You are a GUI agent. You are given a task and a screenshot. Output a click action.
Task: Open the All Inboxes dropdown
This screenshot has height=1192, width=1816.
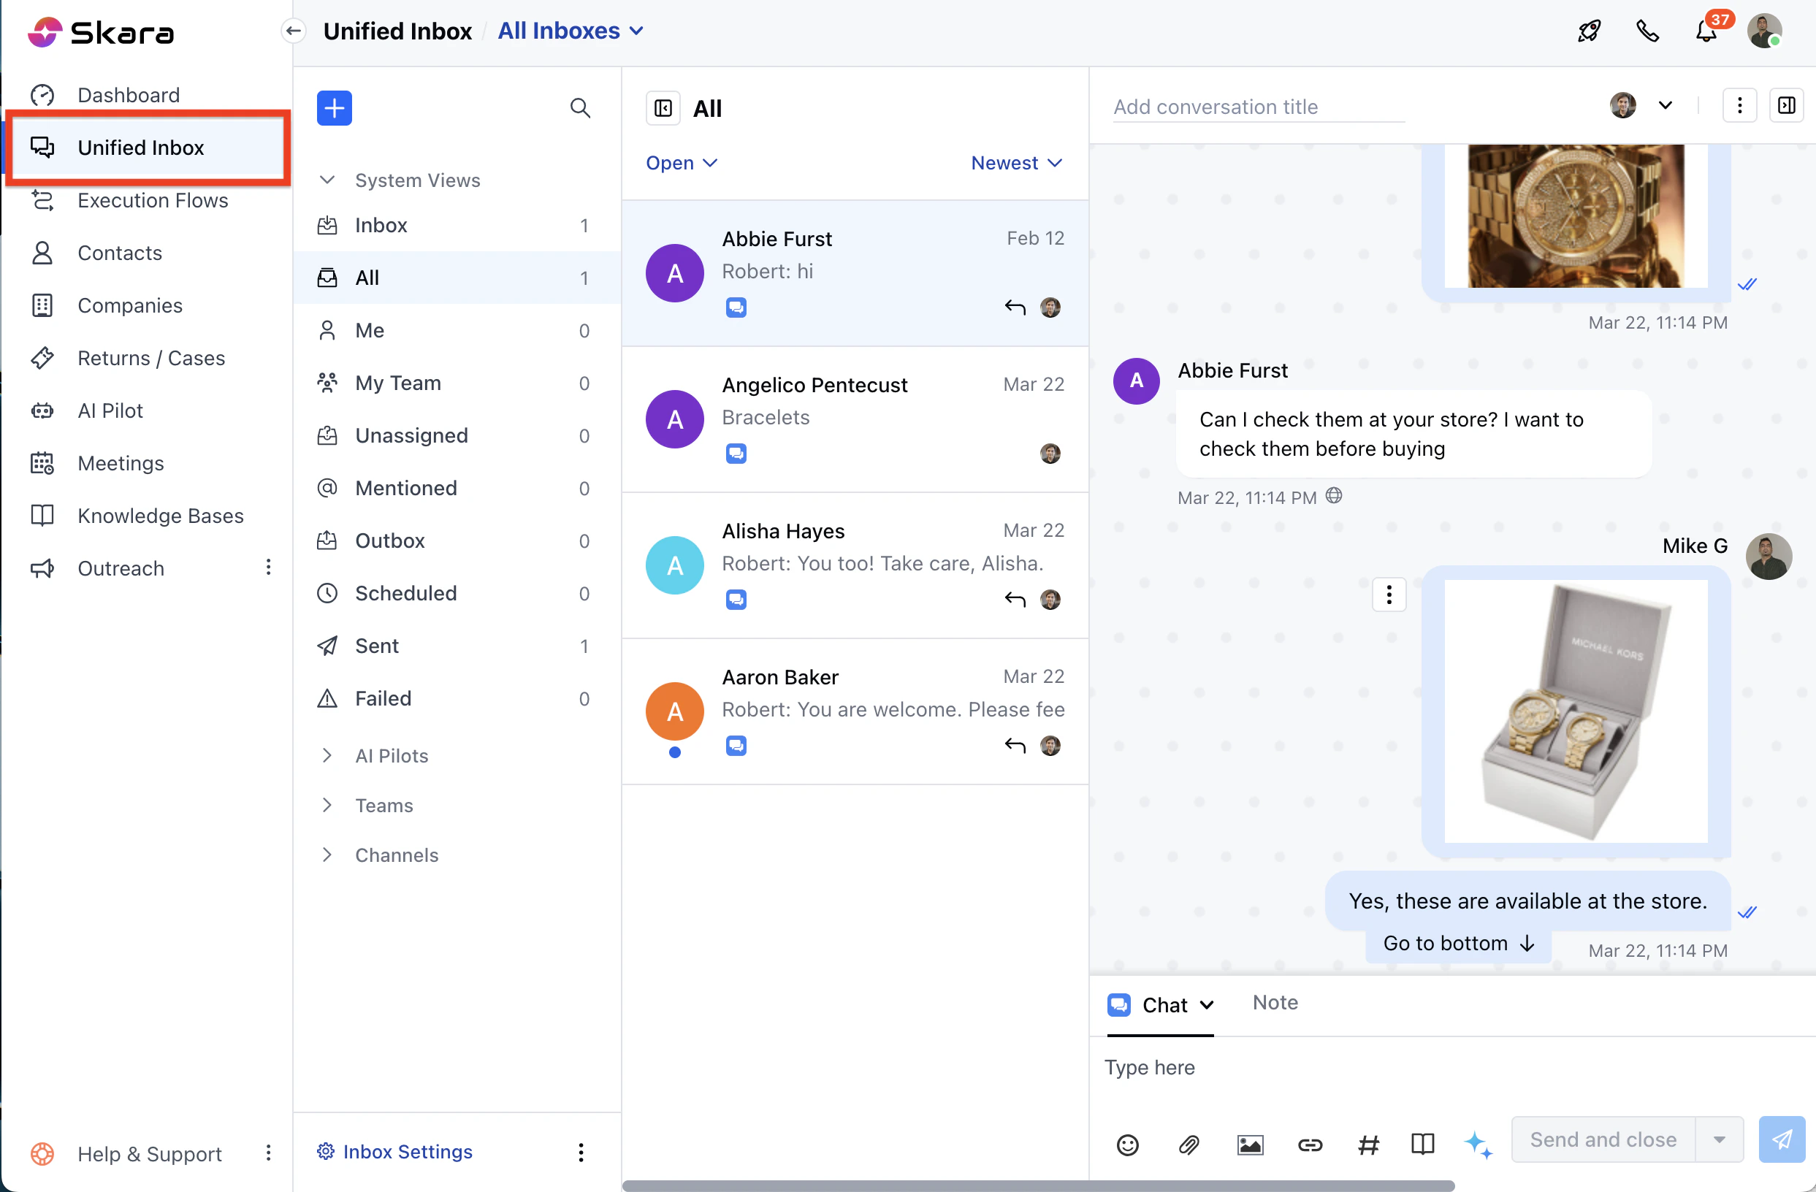point(570,31)
